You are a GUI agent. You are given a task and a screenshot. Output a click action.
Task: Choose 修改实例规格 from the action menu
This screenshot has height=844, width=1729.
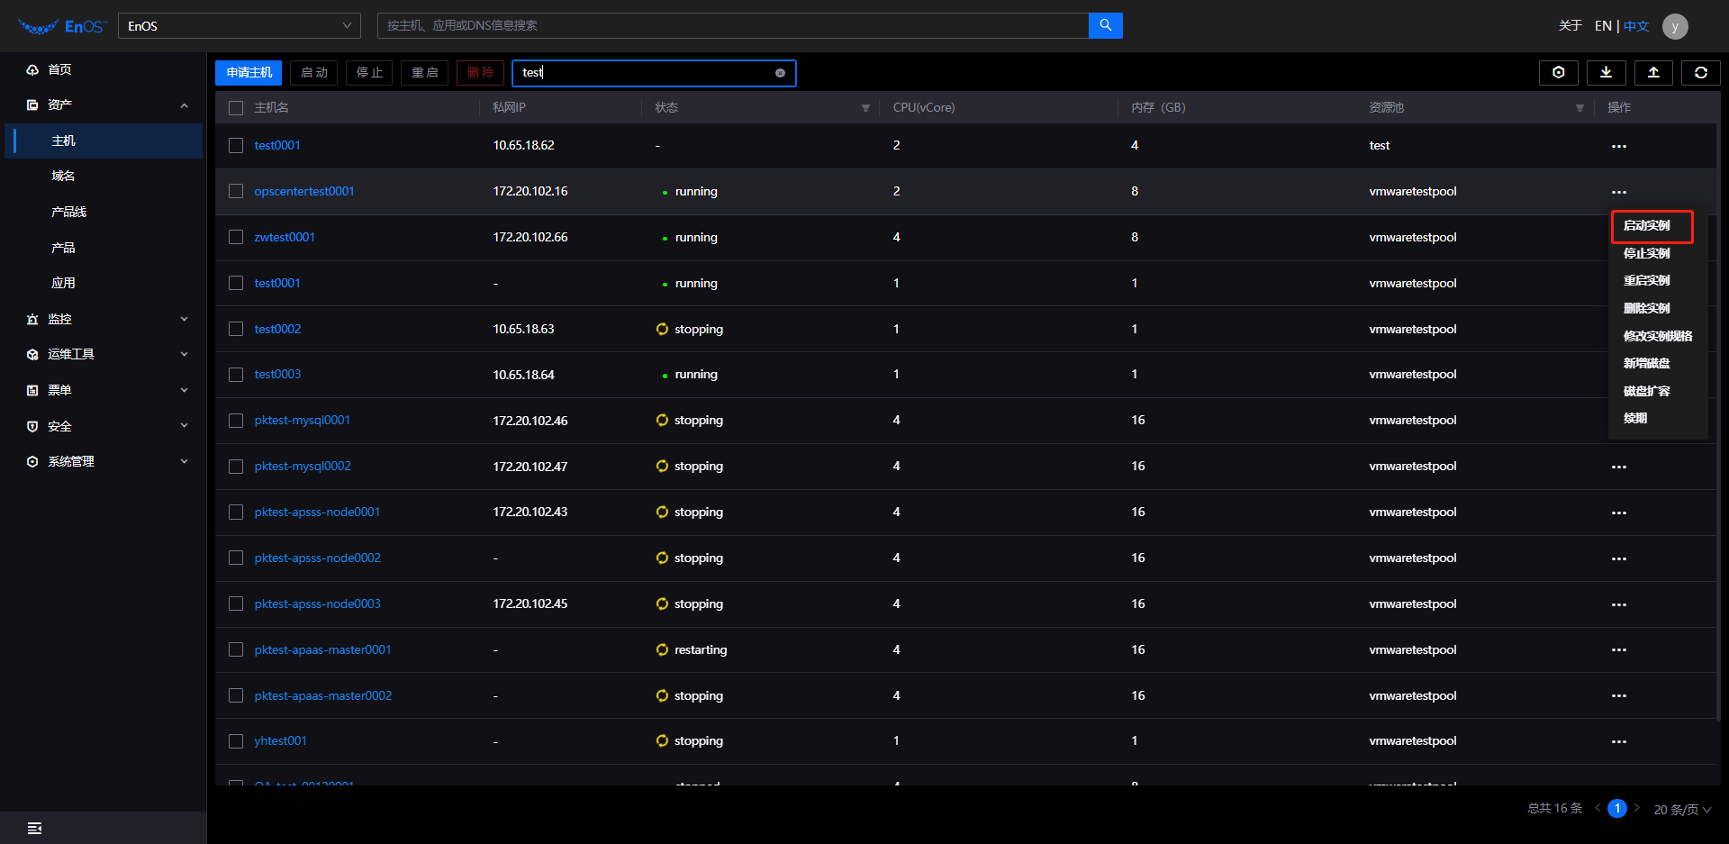[x=1658, y=336]
